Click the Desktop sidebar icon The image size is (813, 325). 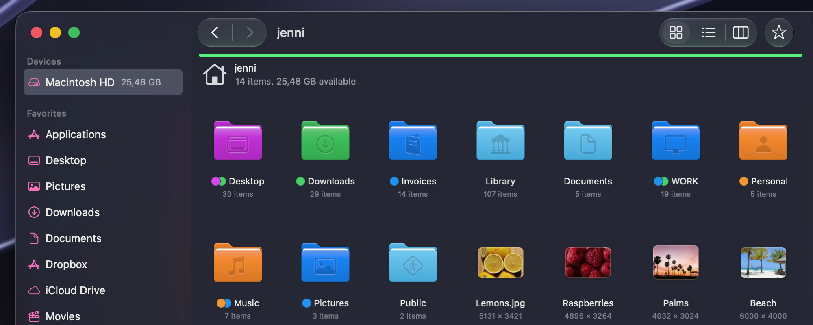click(34, 160)
